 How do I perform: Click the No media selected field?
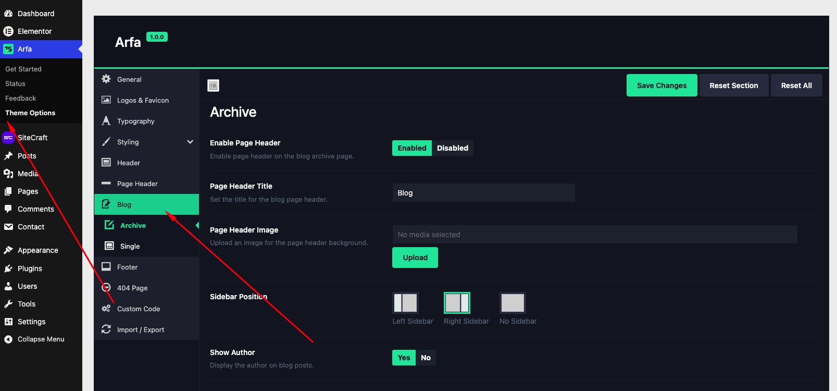tap(595, 235)
